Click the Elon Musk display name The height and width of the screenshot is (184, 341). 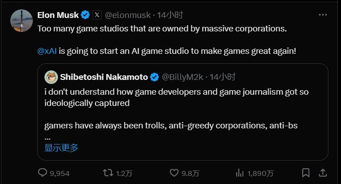click(x=58, y=15)
